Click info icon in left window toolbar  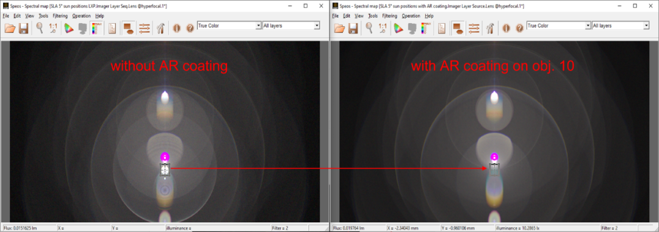[x=176, y=28]
